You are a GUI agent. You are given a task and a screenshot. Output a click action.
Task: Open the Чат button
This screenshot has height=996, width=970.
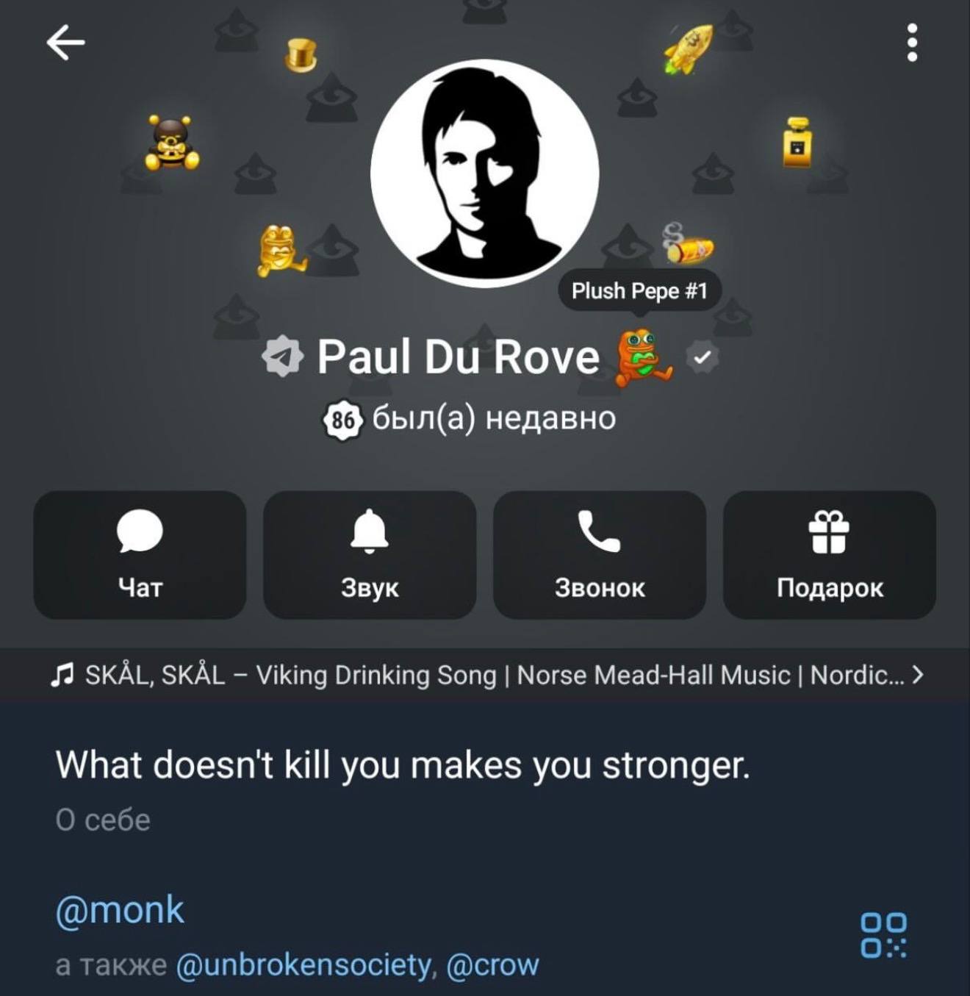tap(140, 555)
